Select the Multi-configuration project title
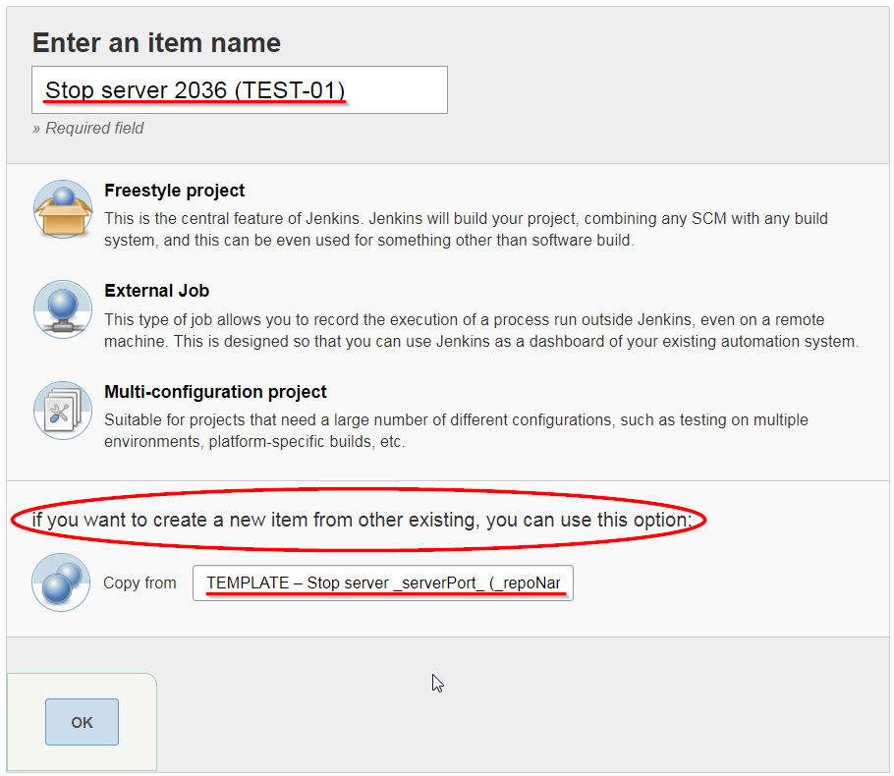 click(x=215, y=392)
